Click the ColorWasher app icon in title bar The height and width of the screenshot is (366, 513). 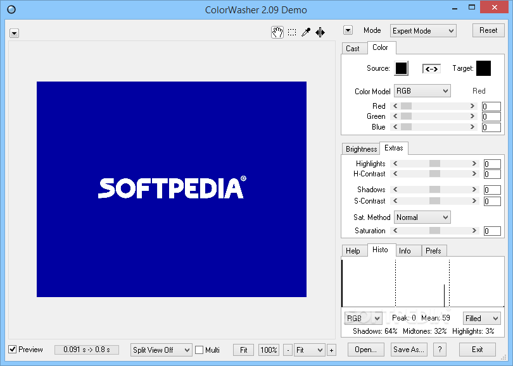[11, 9]
